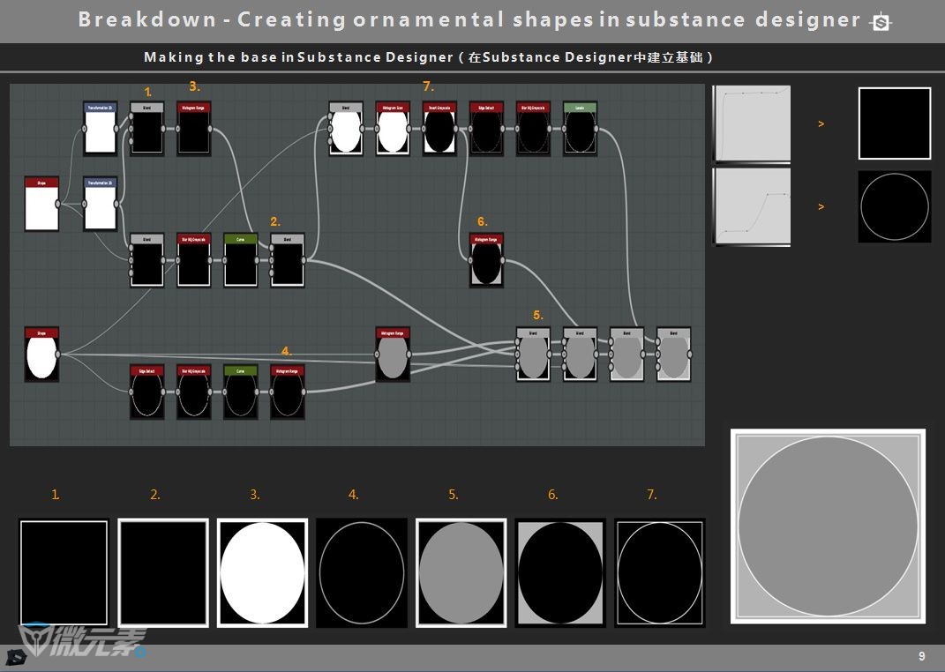
Task: Select the Blur HQ Grayscale node before Levels
Action: (533, 128)
